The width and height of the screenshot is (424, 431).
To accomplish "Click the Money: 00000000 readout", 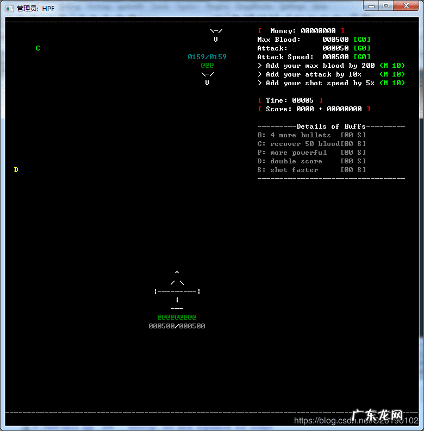I will [302, 31].
